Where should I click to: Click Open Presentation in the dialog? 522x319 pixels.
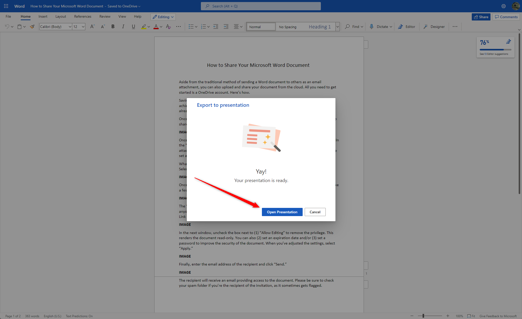tap(282, 212)
